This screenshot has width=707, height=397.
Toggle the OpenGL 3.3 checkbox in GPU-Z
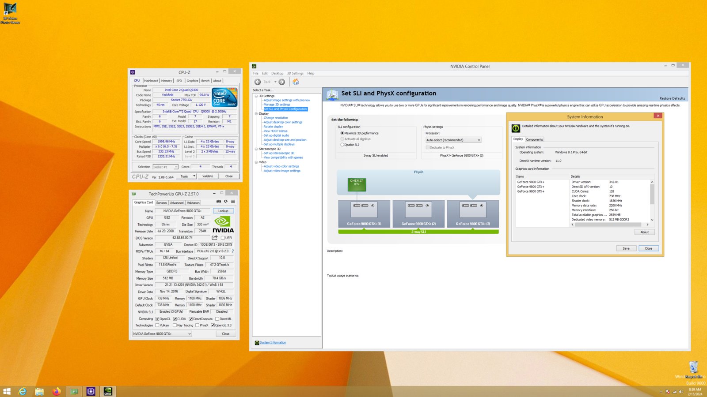coord(213,325)
